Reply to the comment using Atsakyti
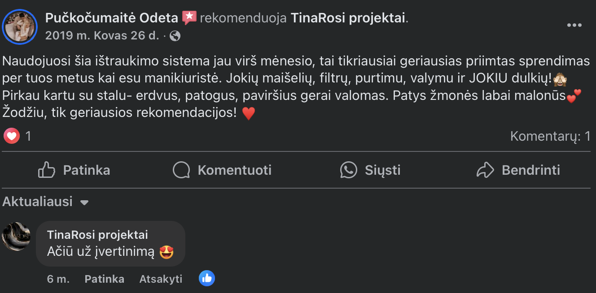Screen dimensions: 596x293 click(x=160, y=278)
